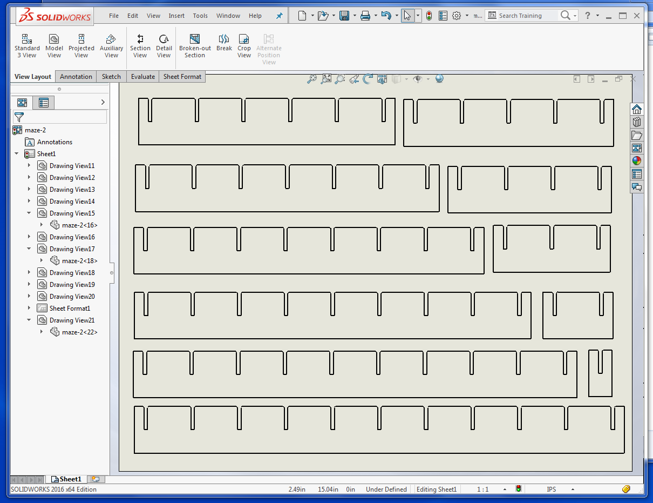Open the Options gear

(x=457, y=16)
